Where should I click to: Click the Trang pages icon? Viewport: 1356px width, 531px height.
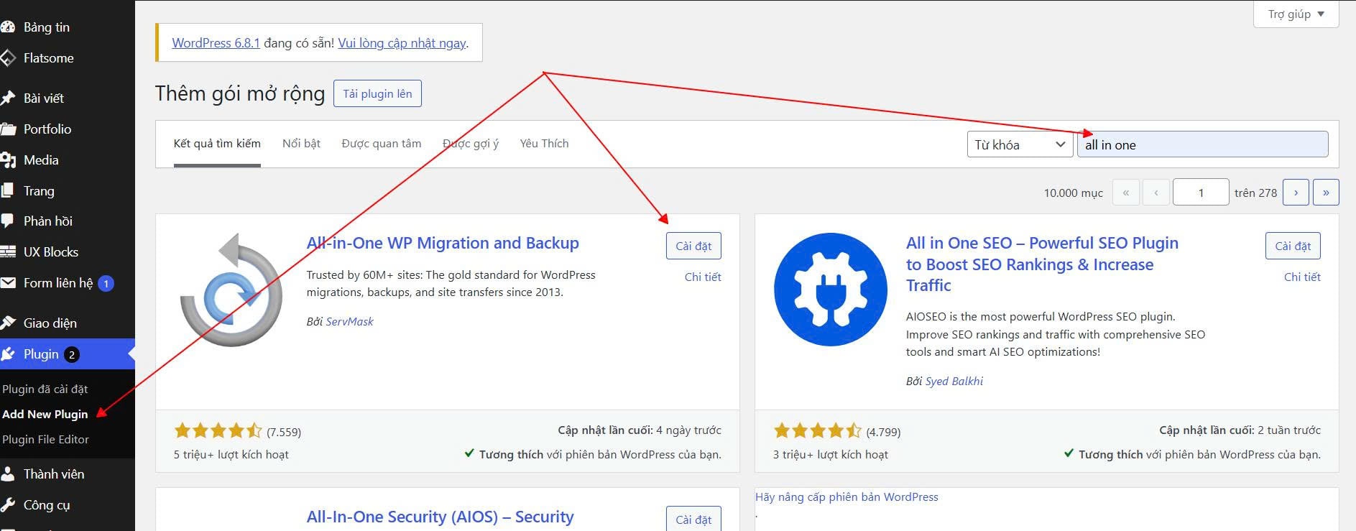[7, 190]
